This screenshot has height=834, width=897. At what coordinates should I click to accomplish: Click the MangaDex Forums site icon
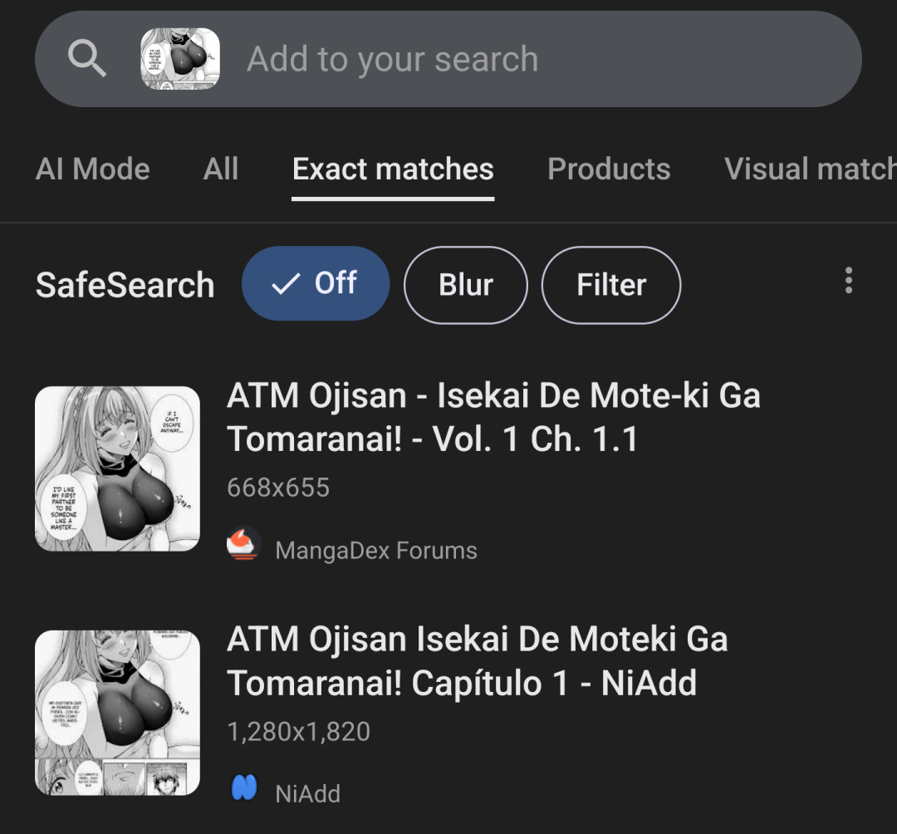[x=243, y=545]
